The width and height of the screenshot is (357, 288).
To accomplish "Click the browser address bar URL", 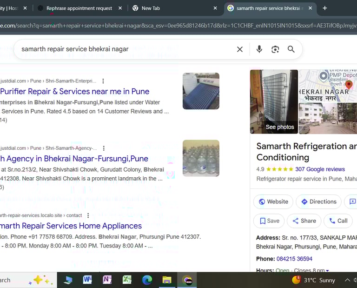I will [178, 26].
